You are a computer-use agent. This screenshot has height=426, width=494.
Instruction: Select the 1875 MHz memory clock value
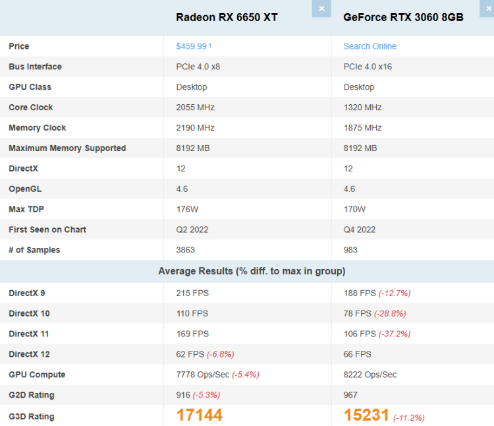[362, 128]
